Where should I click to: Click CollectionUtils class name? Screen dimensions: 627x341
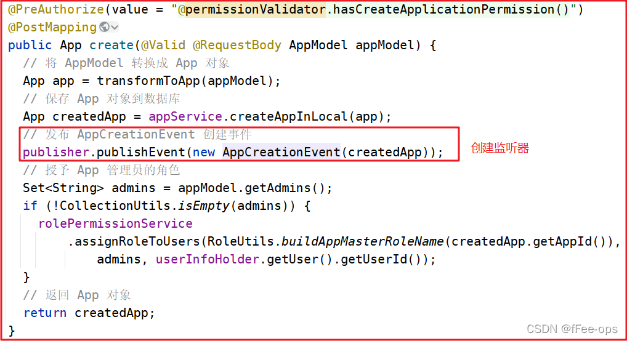(x=115, y=206)
